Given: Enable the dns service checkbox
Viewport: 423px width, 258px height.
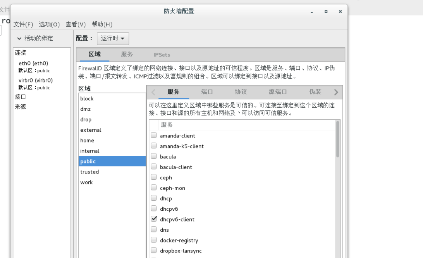Looking at the screenshot, I should click(154, 229).
